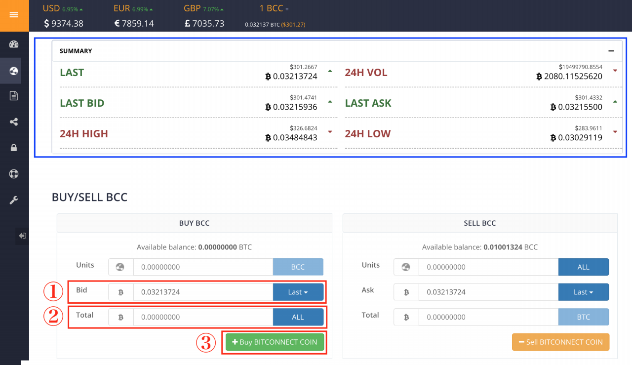Click the 24H HIGH value 0.03484843

pyautogui.click(x=291, y=138)
